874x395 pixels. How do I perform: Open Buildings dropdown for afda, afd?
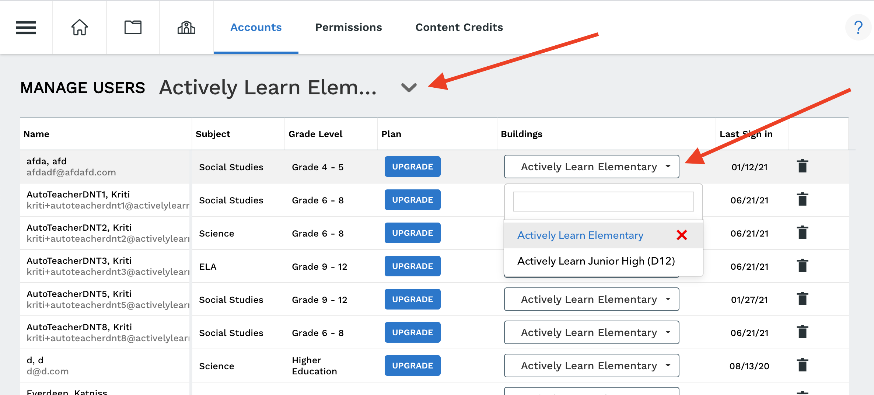click(591, 167)
